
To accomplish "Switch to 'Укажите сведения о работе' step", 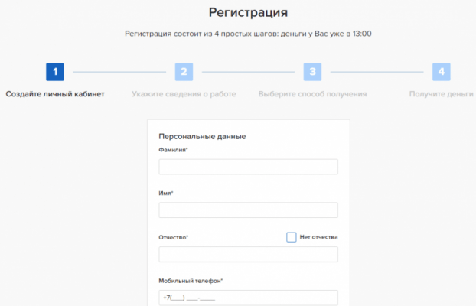I will tap(184, 94).
